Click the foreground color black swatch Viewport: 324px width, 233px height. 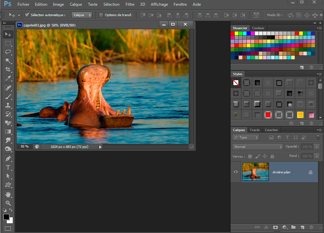click(6, 217)
